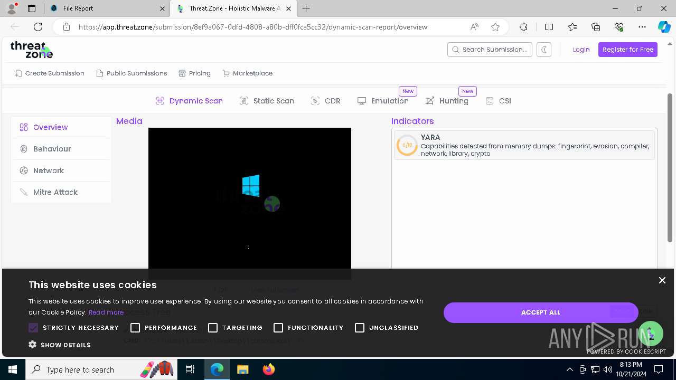Screen dimensions: 676x380
Task: Open the Copilot sidebar icon
Action: point(664,27)
